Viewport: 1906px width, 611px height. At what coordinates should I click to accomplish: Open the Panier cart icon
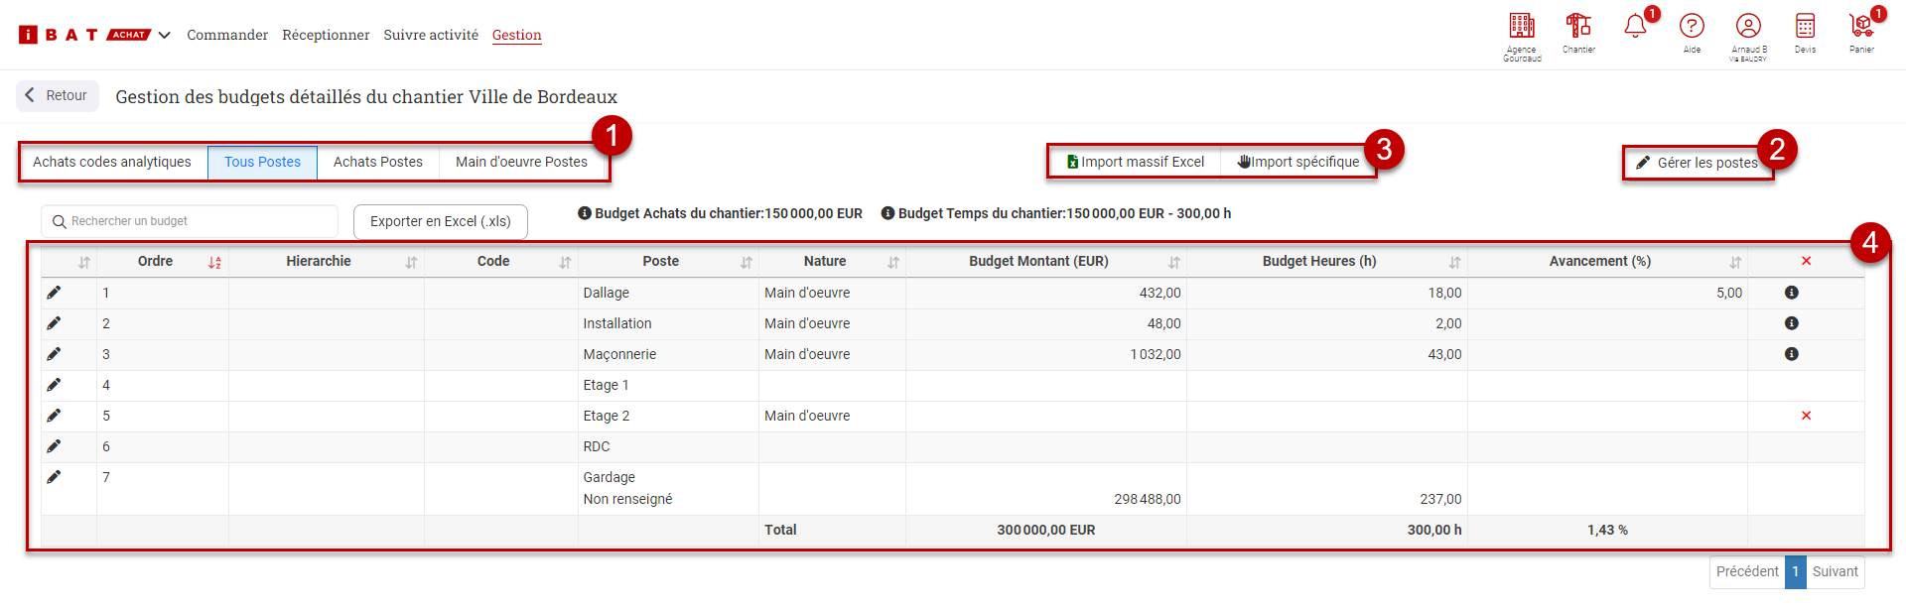pos(1861,28)
